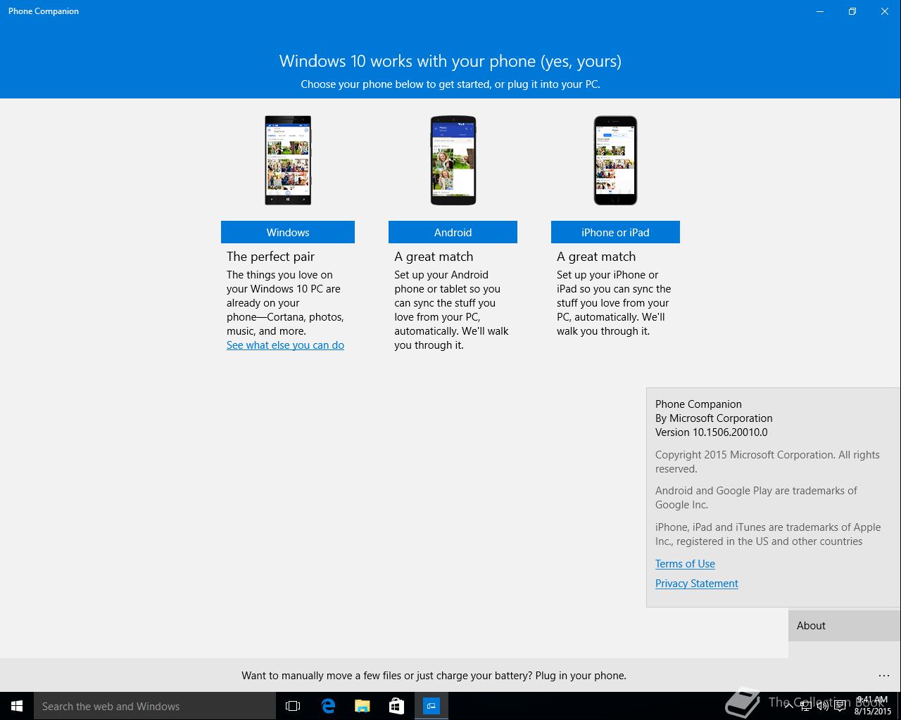Click the 'The perfect pair' heading

pyautogui.click(x=270, y=257)
